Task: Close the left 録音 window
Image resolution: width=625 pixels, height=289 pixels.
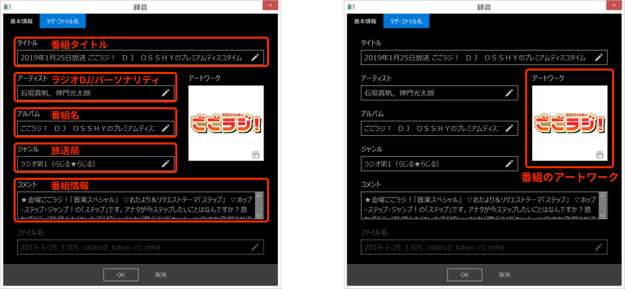Action: (x=270, y=5)
